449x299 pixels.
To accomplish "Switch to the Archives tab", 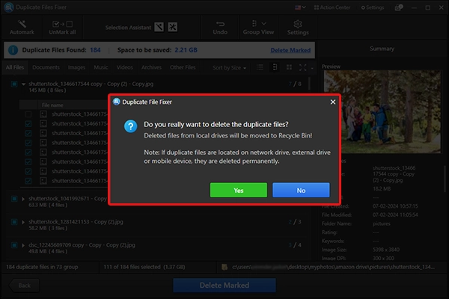I will (x=151, y=67).
